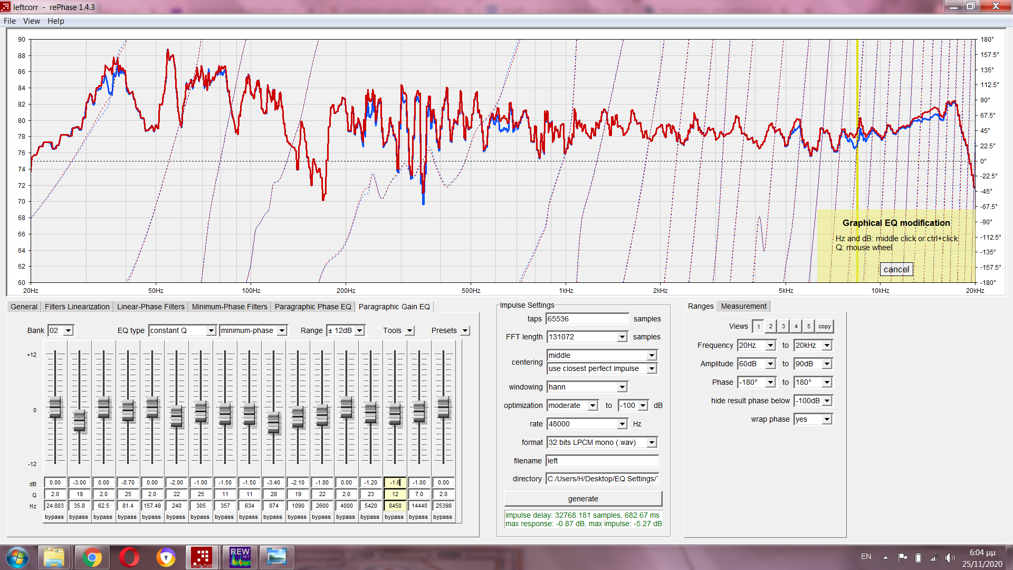Expand the windowing hann dropdown
This screenshot has height=570, width=1013.
pos(622,387)
